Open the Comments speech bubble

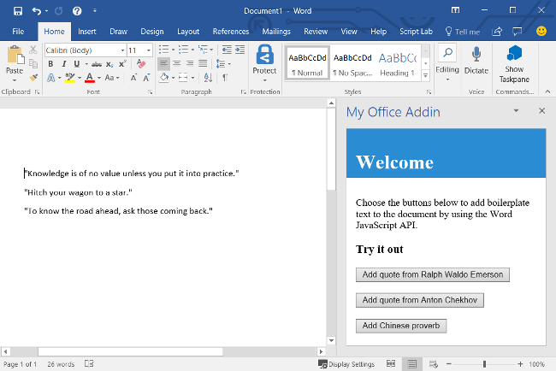pyautogui.click(x=518, y=32)
